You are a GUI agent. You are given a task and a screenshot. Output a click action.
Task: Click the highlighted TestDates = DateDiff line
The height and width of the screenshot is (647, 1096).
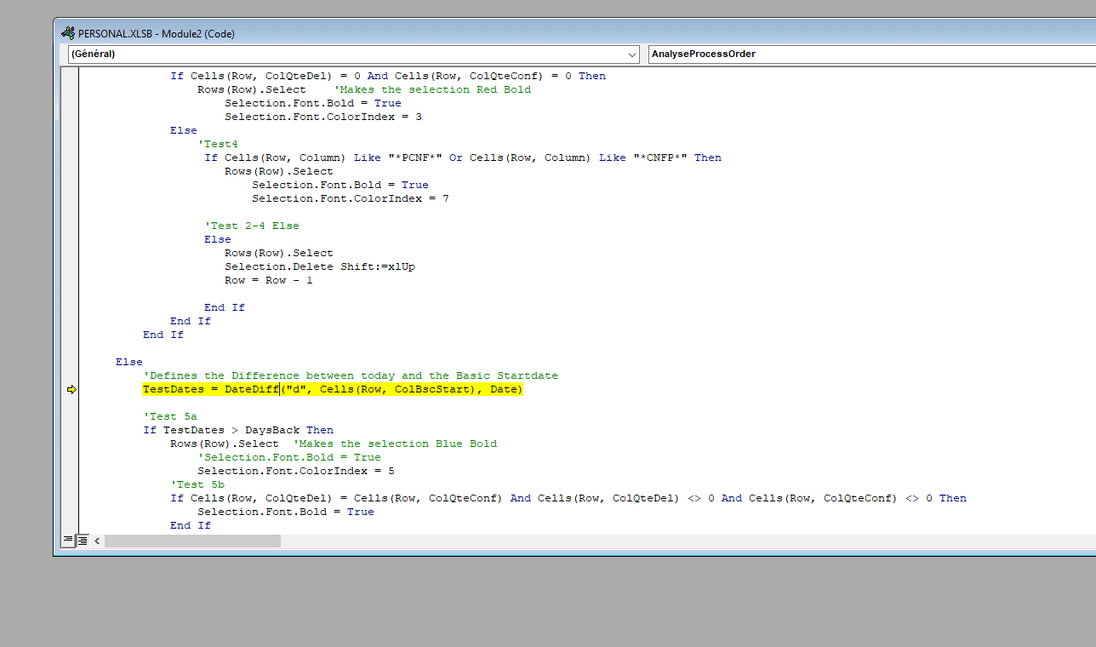(332, 390)
